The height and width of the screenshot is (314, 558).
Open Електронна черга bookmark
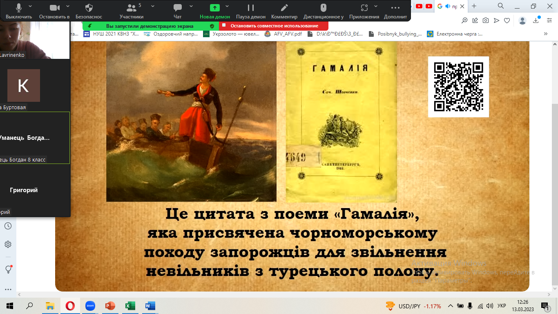point(455,34)
